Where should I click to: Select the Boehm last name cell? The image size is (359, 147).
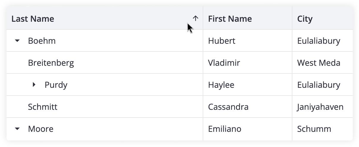point(105,41)
